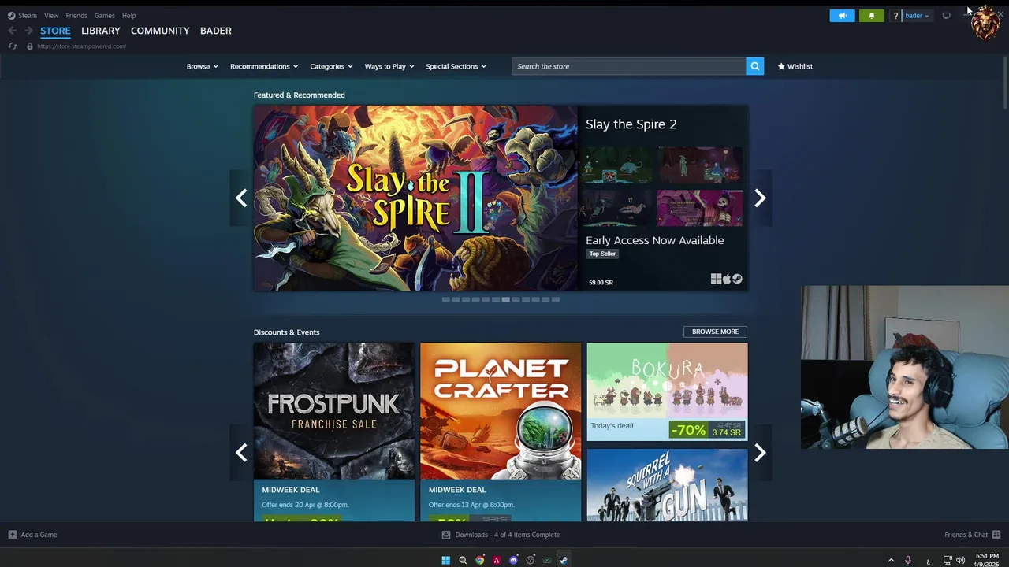Open the Bokura Today's deal card
Image resolution: width=1009 pixels, height=567 pixels.
click(x=667, y=391)
